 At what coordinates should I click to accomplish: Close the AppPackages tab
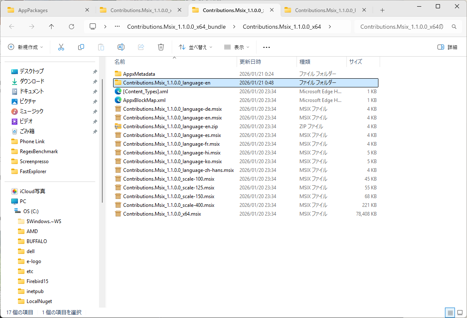coord(87,10)
